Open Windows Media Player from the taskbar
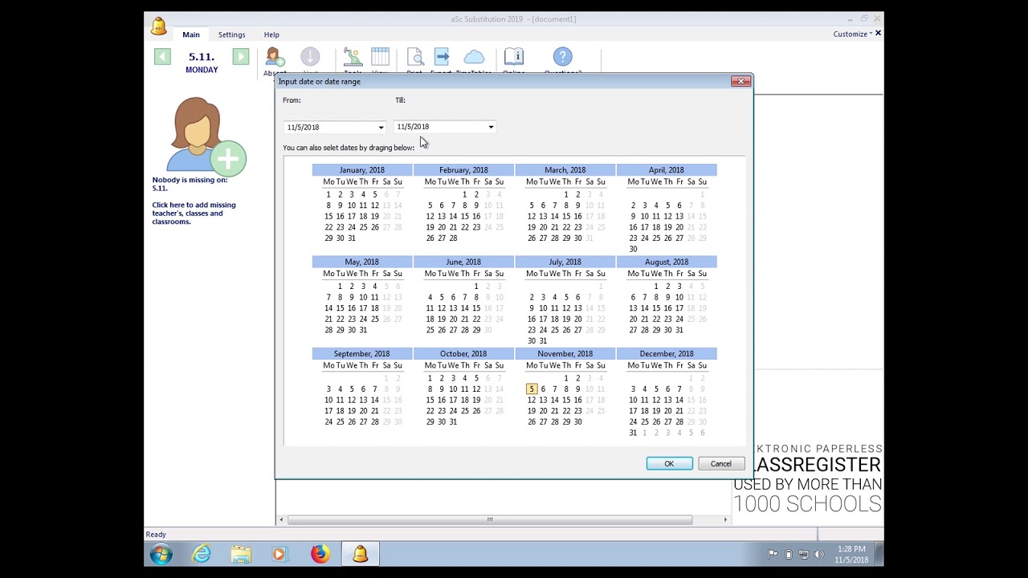Viewport: 1028px width, 578px height. (279, 554)
